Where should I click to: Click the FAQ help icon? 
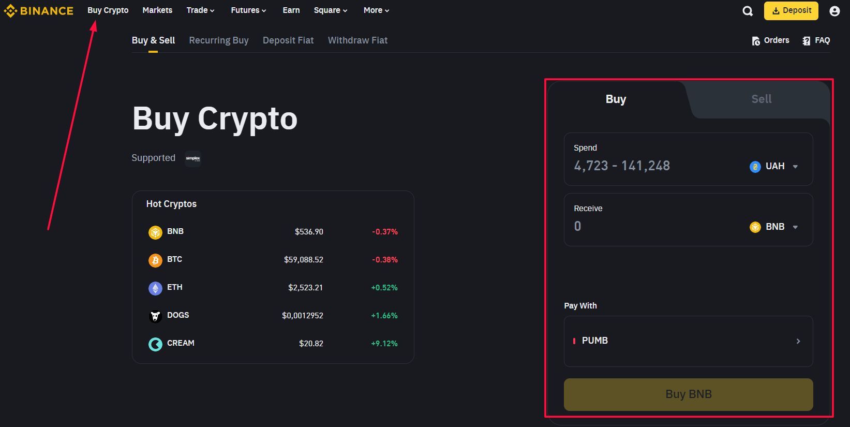click(806, 41)
